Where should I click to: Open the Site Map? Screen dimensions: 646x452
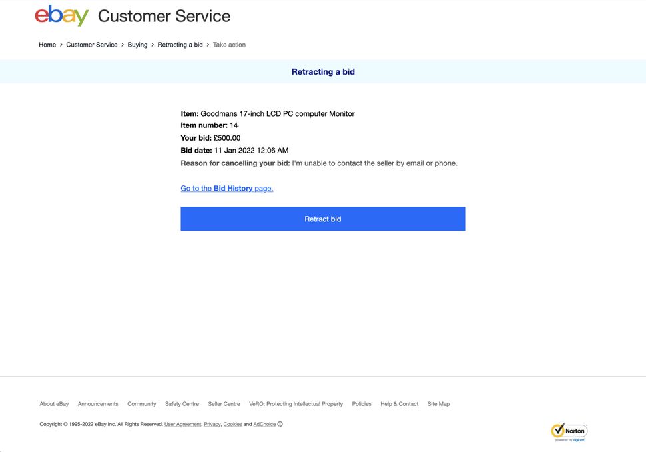point(438,403)
